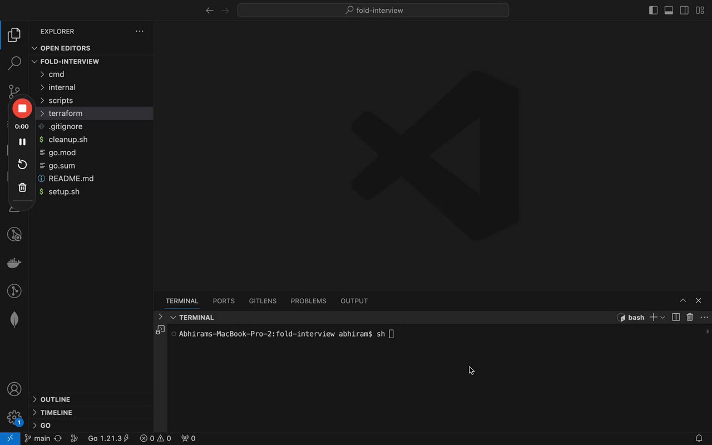Open the Git Graph circular branch icon
The image size is (712, 445).
(x=14, y=291)
